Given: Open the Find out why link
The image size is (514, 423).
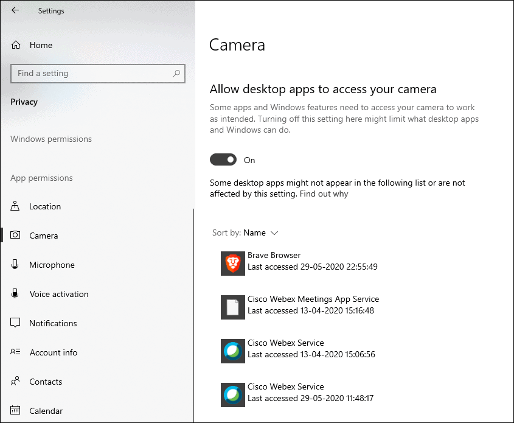Looking at the screenshot, I should [x=324, y=194].
